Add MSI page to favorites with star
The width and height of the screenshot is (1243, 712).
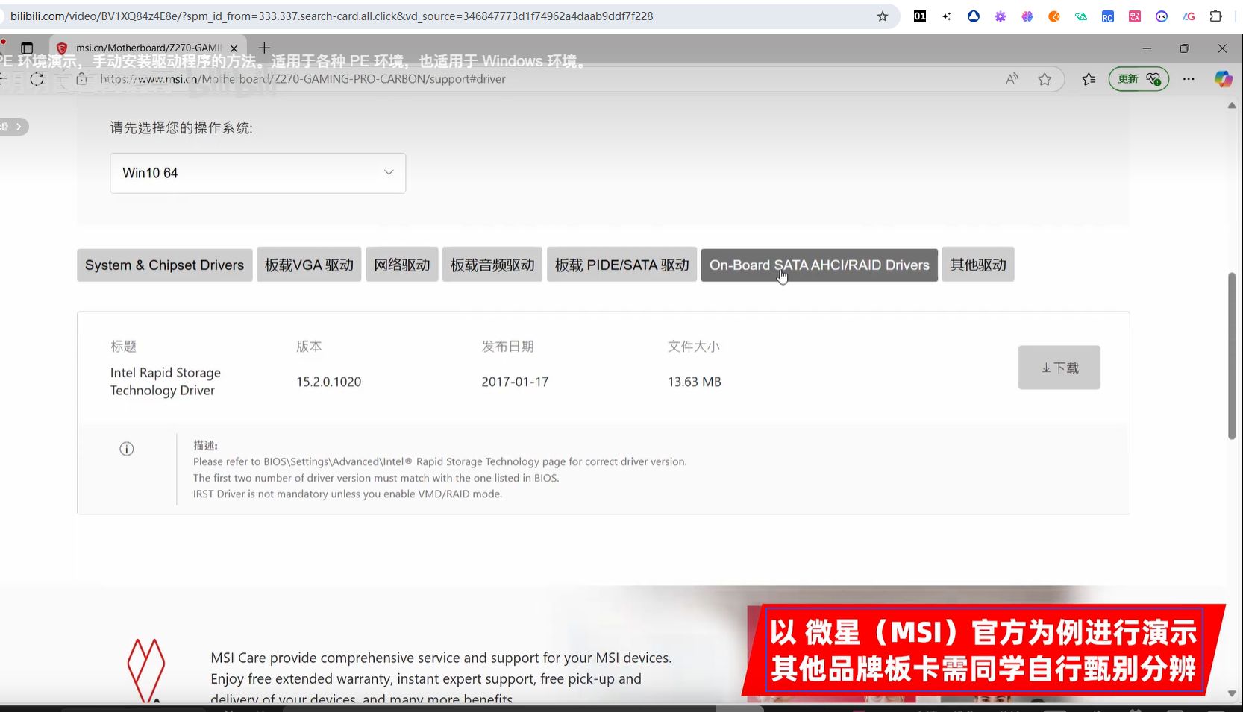[1045, 79]
